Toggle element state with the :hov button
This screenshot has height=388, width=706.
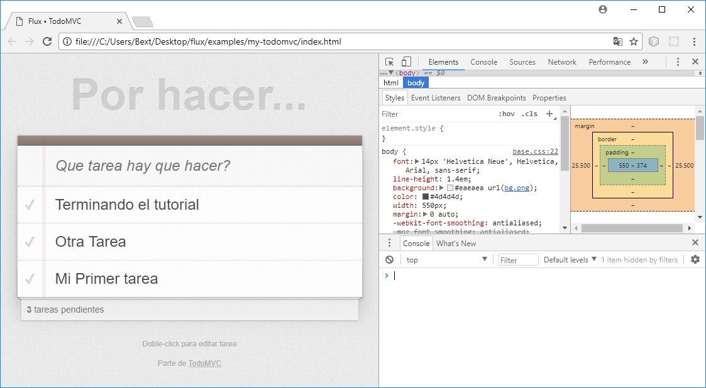pos(507,114)
